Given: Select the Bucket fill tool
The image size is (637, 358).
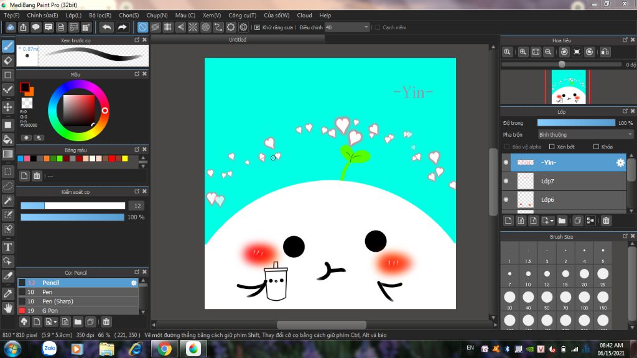Looking at the screenshot, I should click(x=8, y=139).
